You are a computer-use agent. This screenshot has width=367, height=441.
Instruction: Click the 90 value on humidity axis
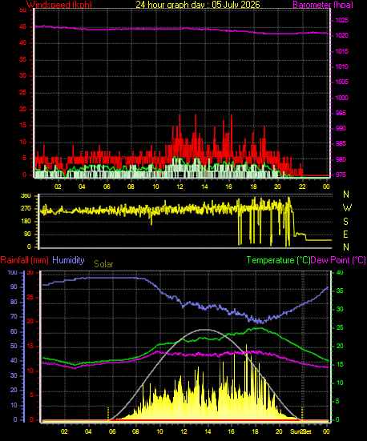(x=14, y=287)
